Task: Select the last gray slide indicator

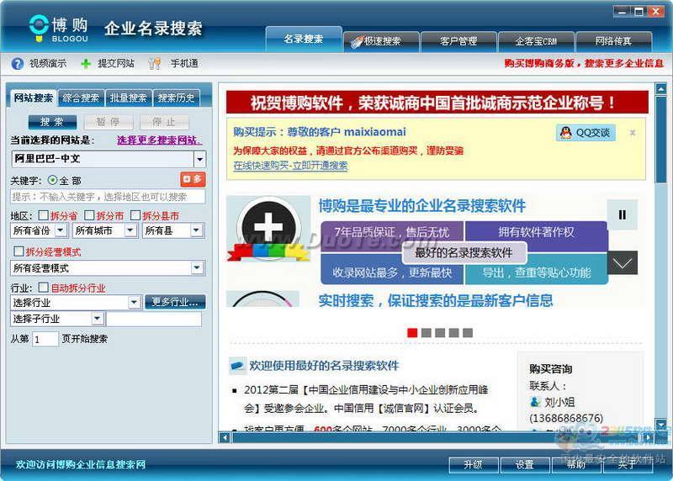Action: click(468, 332)
